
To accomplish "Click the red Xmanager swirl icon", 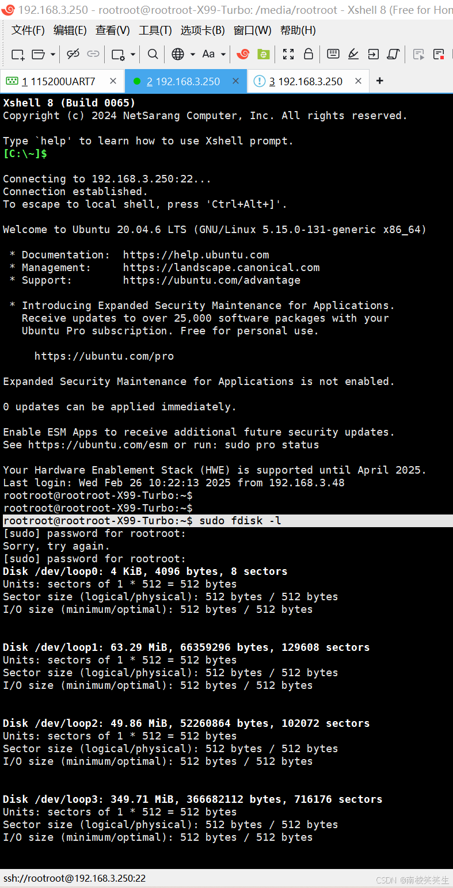I will (243, 54).
